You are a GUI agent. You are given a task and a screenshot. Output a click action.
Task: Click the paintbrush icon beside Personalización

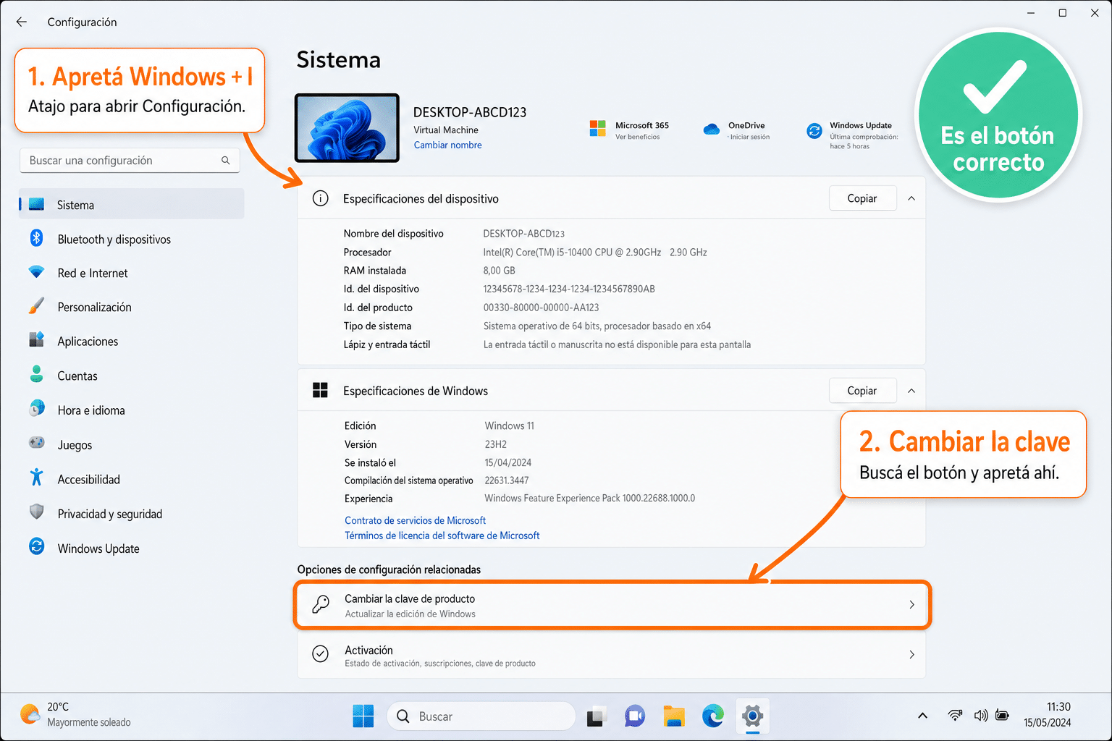36,306
